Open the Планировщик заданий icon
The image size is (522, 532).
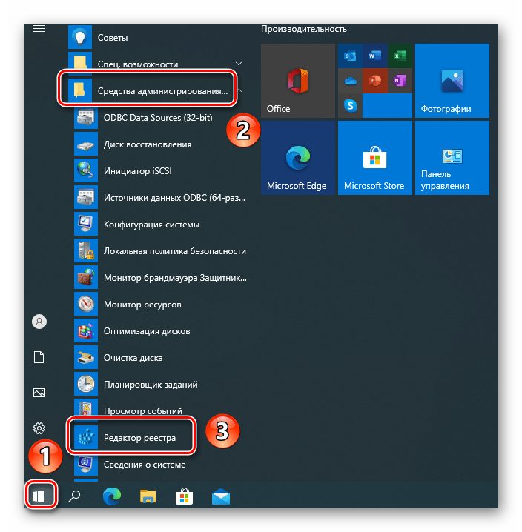[x=86, y=385]
